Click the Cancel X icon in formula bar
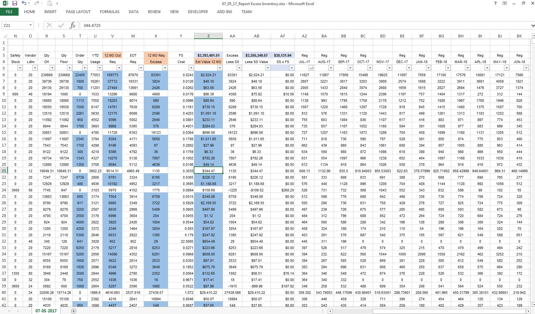Screen dimensions: 535x314 pos(50,25)
